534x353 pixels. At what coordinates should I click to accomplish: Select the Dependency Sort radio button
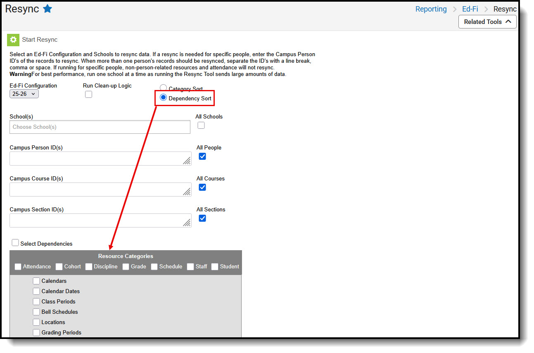tap(164, 97)
